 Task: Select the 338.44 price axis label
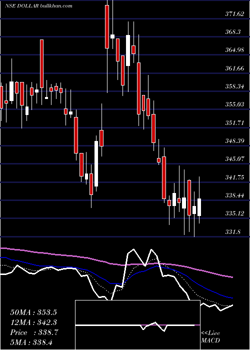234,195
